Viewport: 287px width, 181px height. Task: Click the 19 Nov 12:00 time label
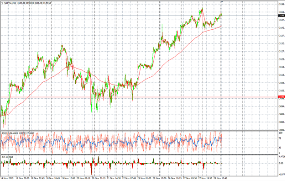[x=68, y=178]
